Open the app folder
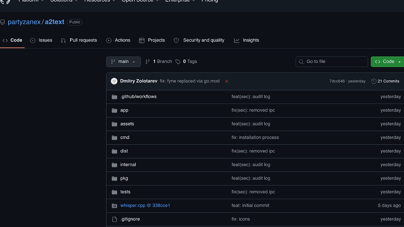The width and height of the screenshot is (404, 227). tap(124, 110)
